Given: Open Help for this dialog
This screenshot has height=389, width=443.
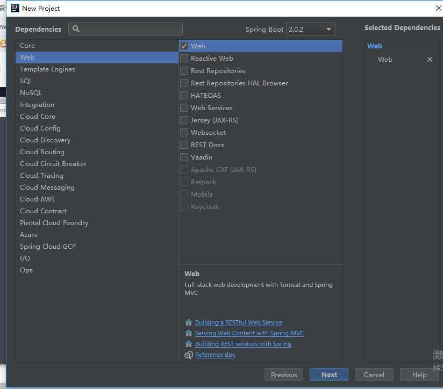Looking at the screenshot, I should pos(419,374).
